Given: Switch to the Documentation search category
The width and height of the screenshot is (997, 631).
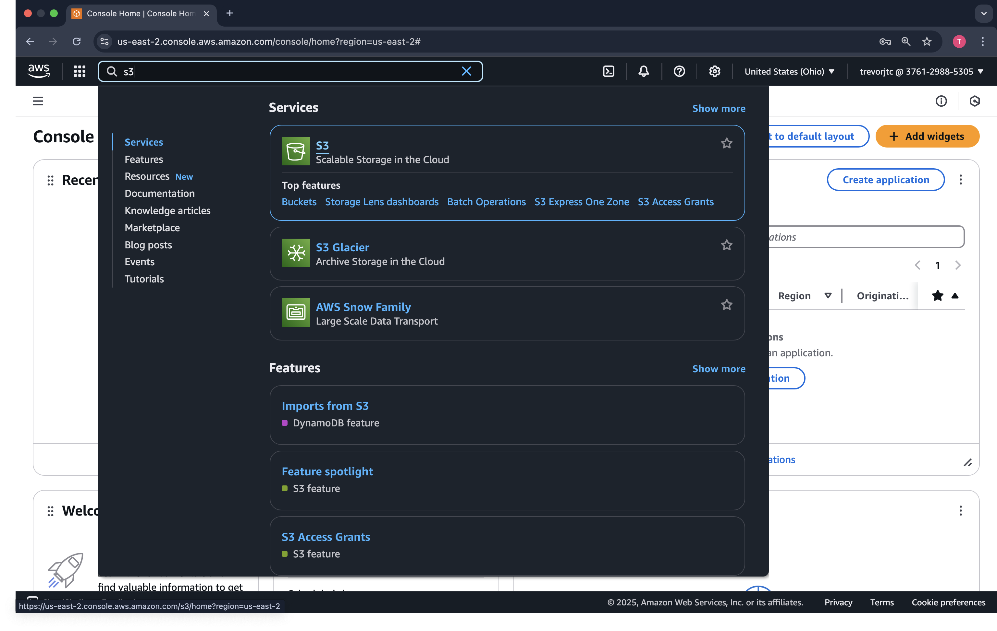Looking at the screenshot, I should (159, 193).
